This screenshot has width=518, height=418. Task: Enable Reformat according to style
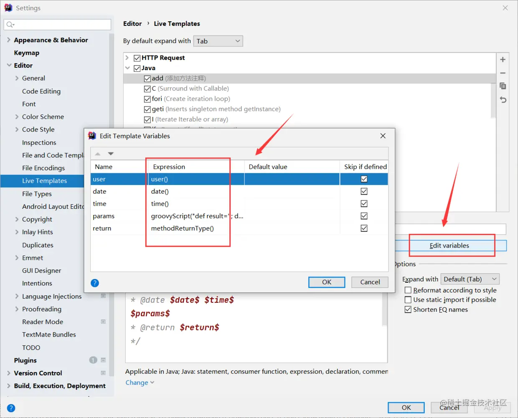tap(408, 290)
